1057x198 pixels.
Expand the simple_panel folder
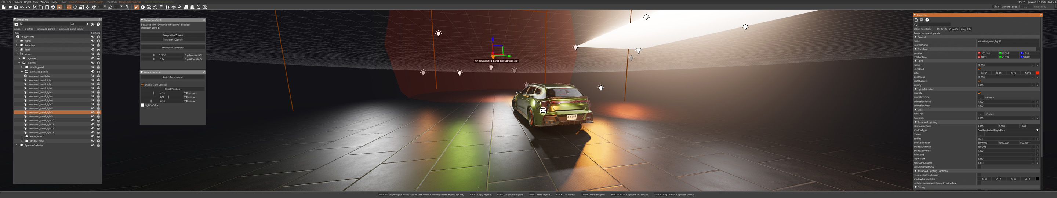(22, 67)
